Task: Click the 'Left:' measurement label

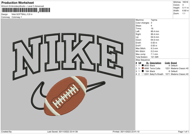Action: (x=137, y=31)
